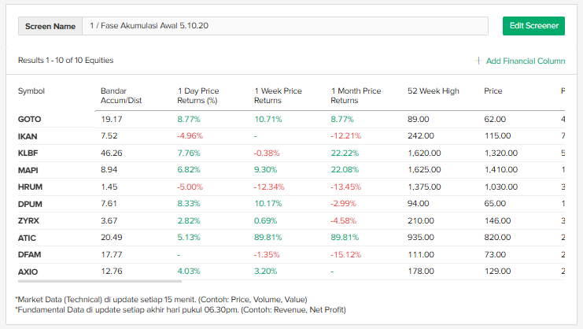Click the plus icon for Add Financial Column
The height and width of the screenshot is (329, 583).
pos(478,61)
